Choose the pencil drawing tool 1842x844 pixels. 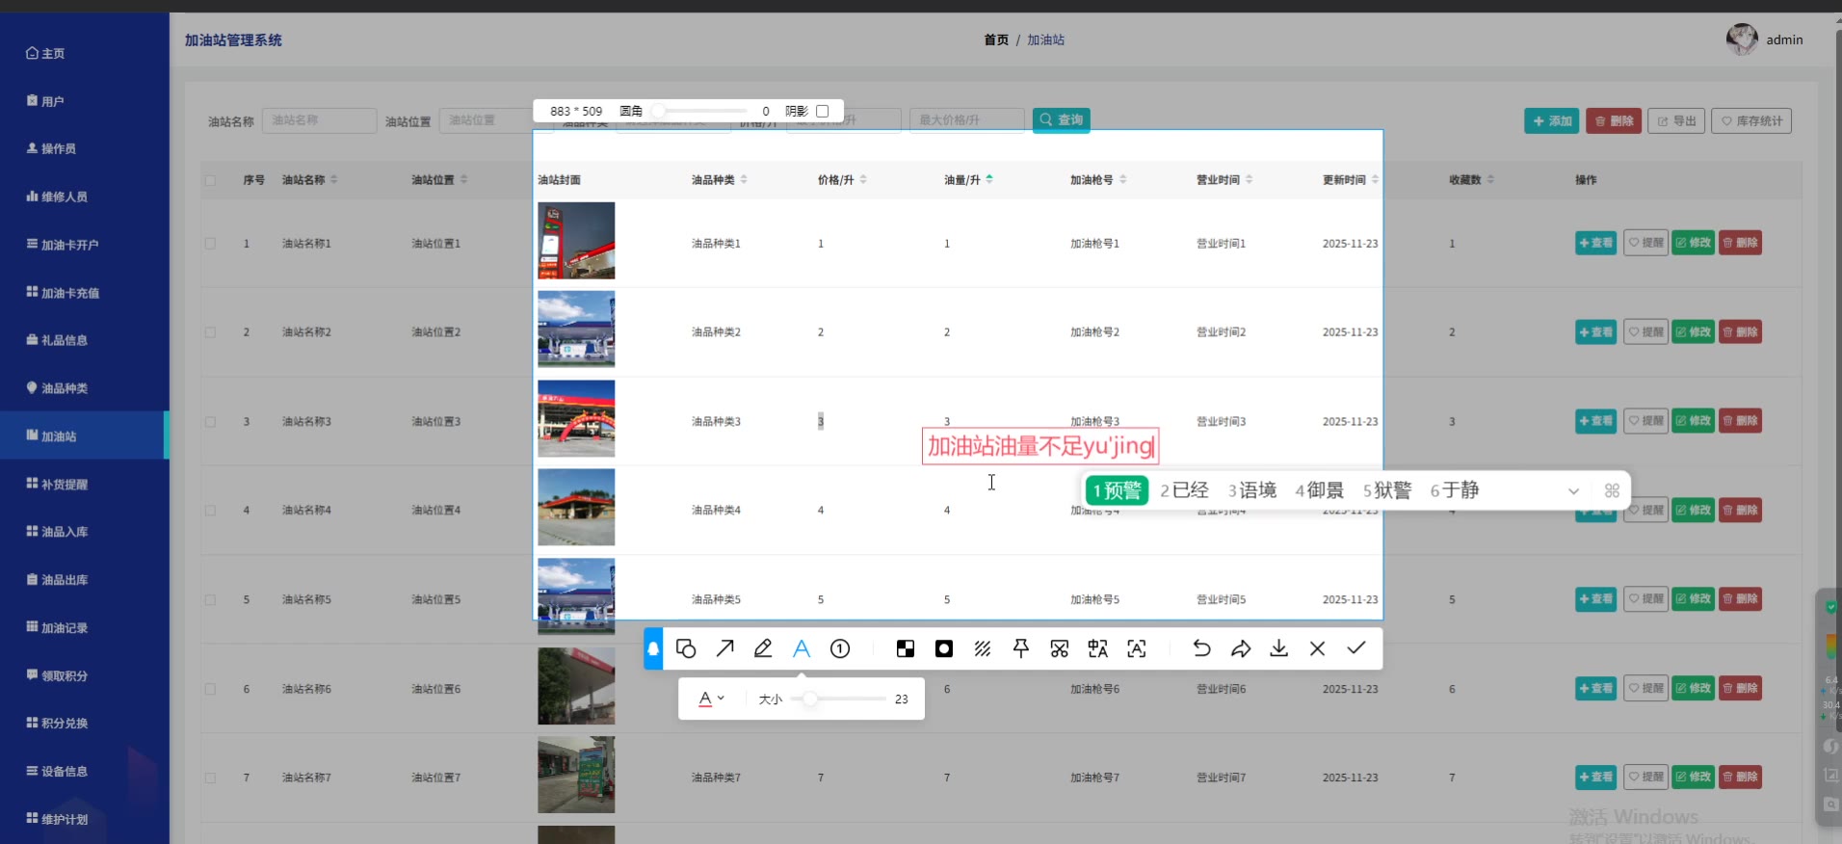point(763,648)
